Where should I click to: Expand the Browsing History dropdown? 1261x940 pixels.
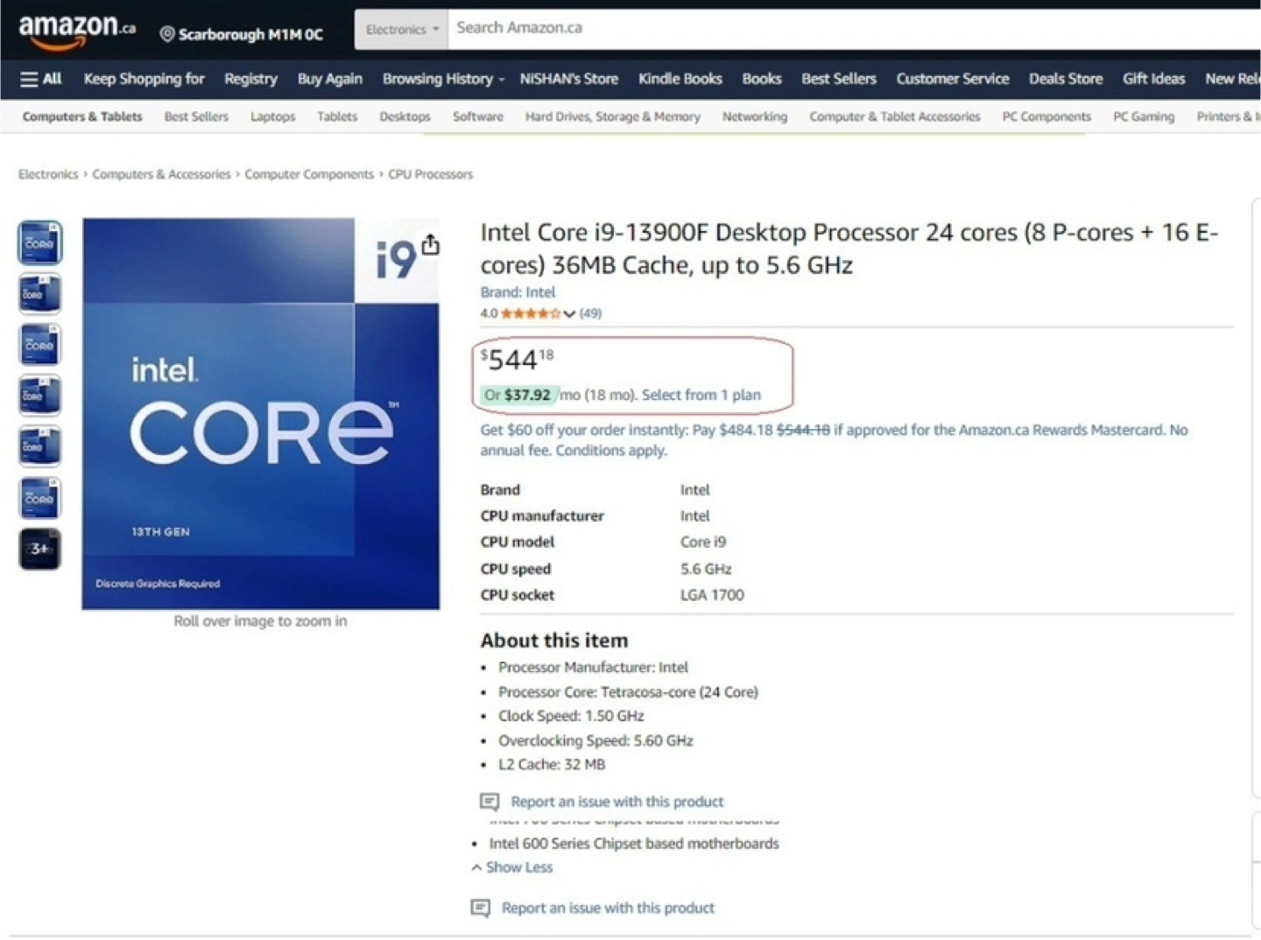[x=443, y=79]
